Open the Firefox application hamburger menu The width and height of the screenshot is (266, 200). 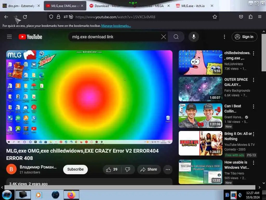(x=260, y=17)
